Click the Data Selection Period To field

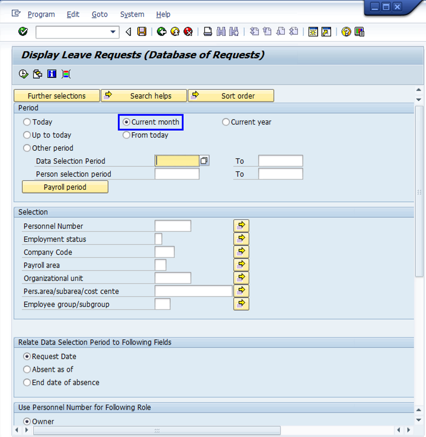(x=281, y=161)
